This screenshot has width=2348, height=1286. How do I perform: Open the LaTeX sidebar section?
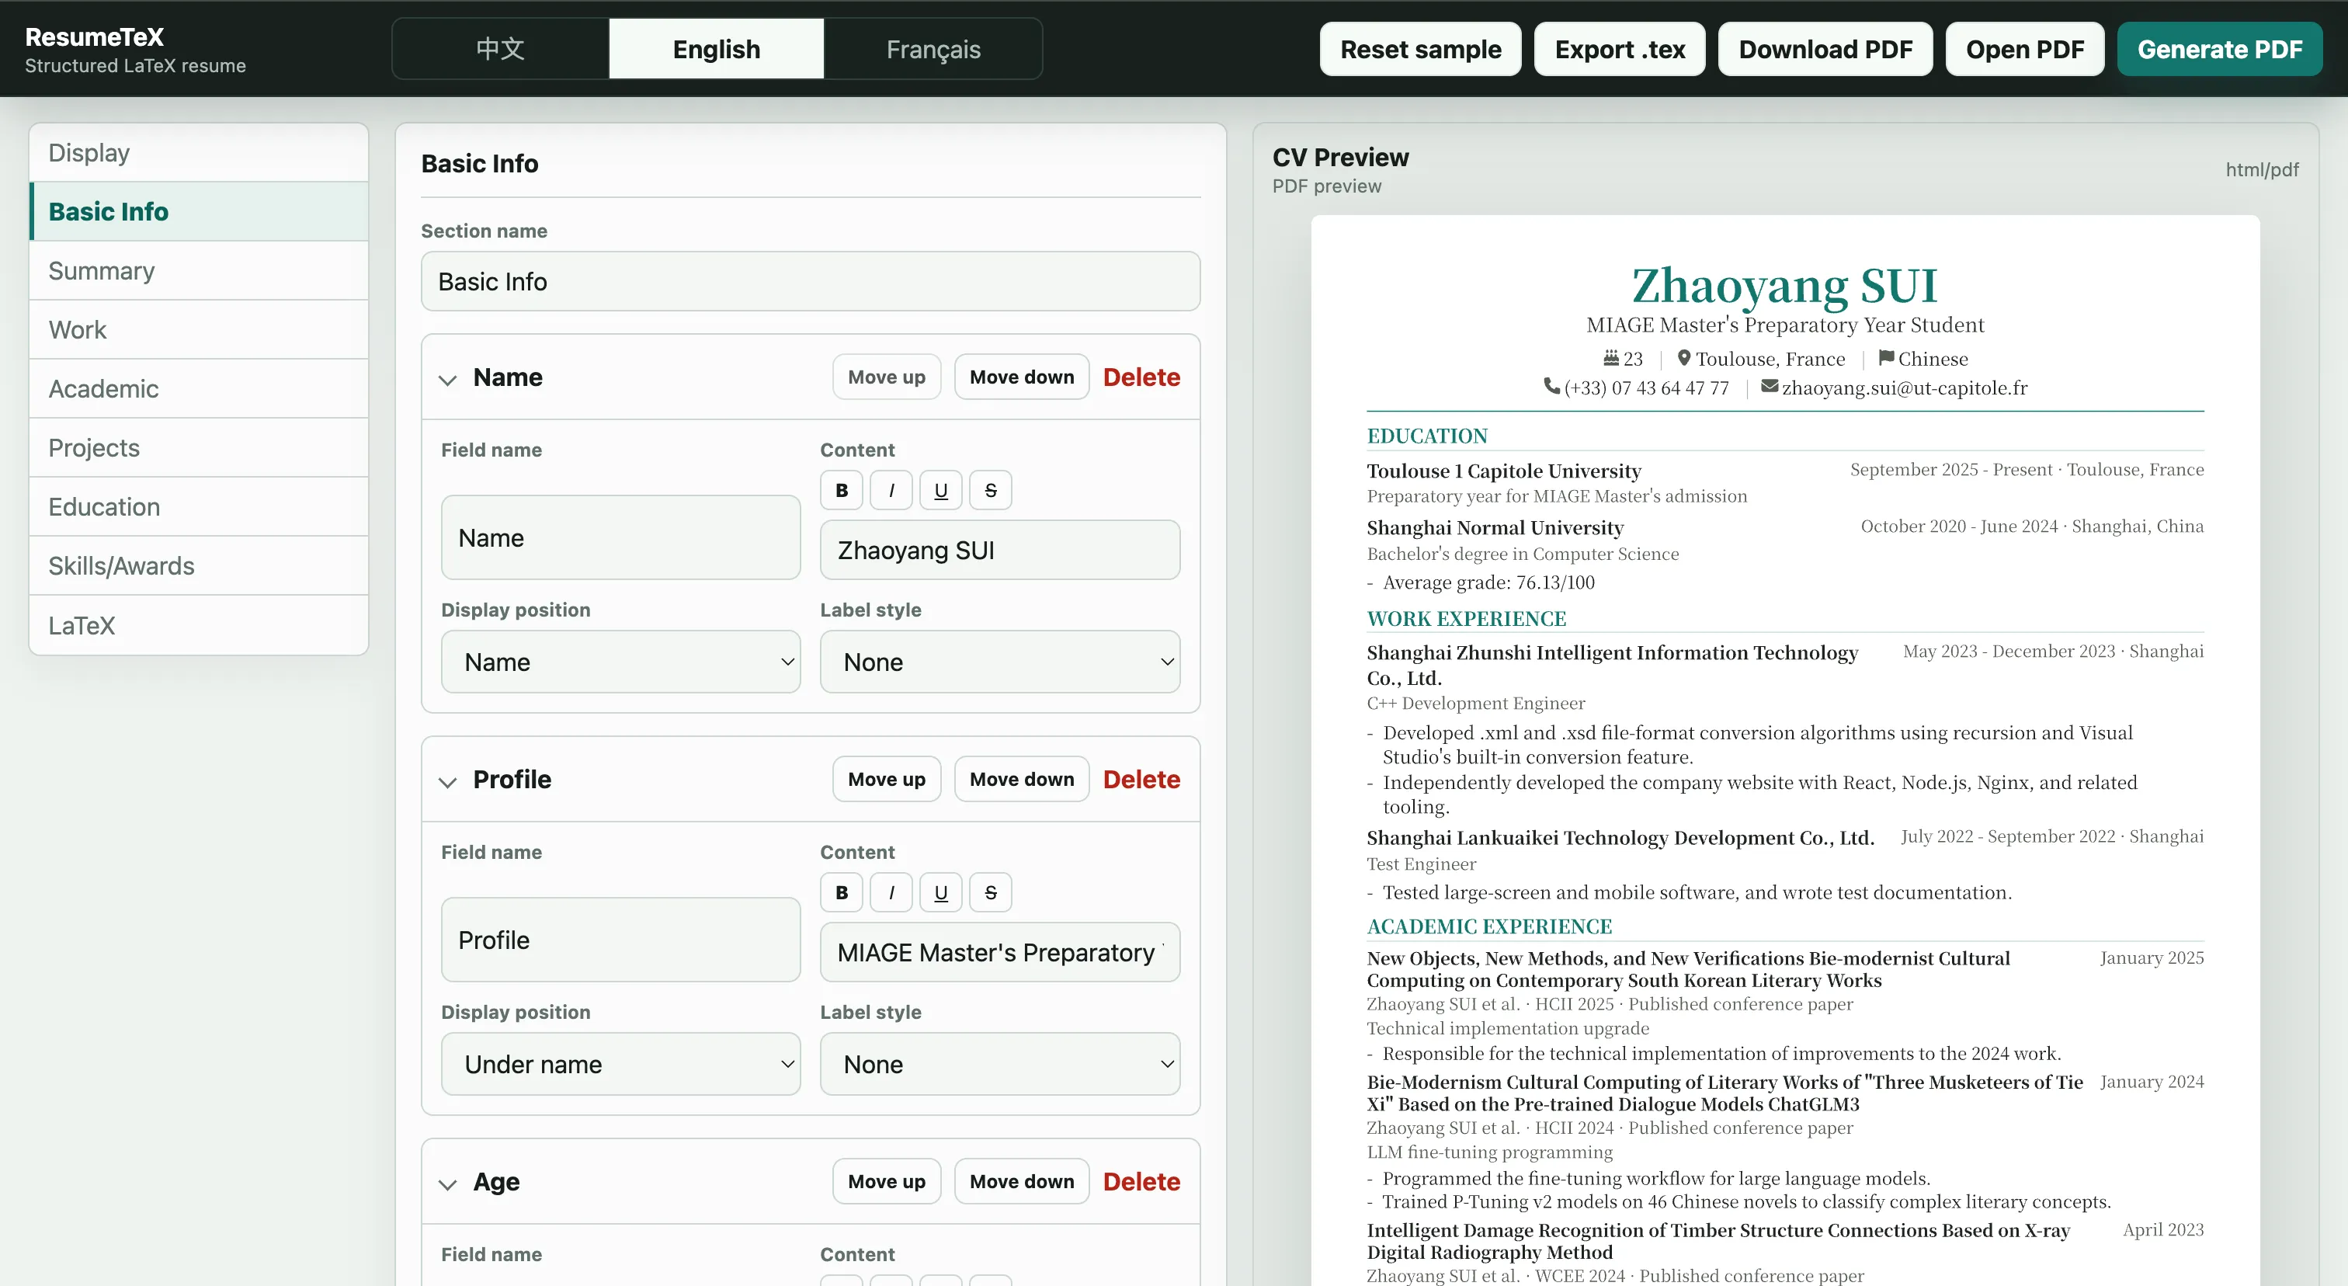[199, 625]
